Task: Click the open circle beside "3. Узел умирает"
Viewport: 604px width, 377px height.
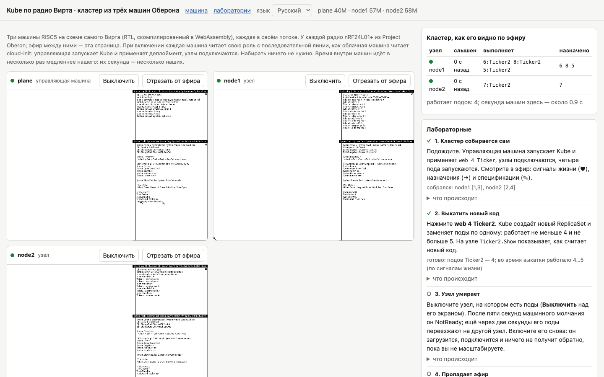Action: click(x=429, y=294)
